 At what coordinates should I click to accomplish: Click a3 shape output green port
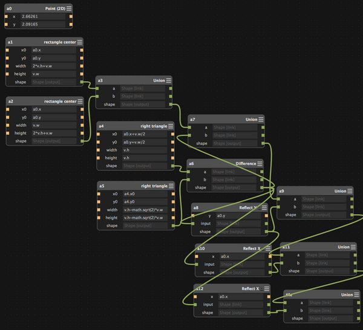171,105
